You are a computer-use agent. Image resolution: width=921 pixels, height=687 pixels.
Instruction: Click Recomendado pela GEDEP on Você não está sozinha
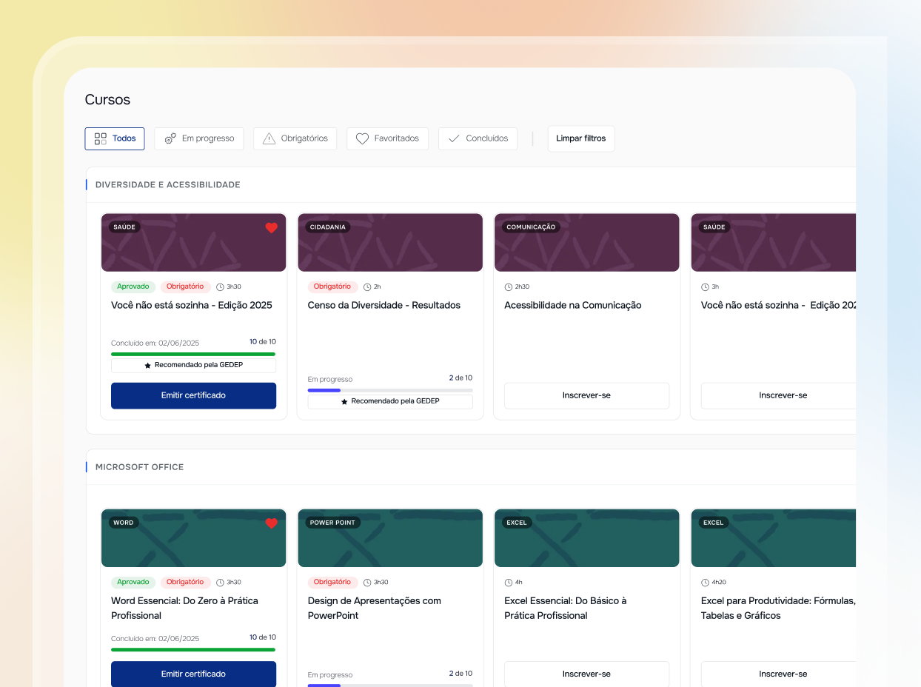[x=193, y=366]
